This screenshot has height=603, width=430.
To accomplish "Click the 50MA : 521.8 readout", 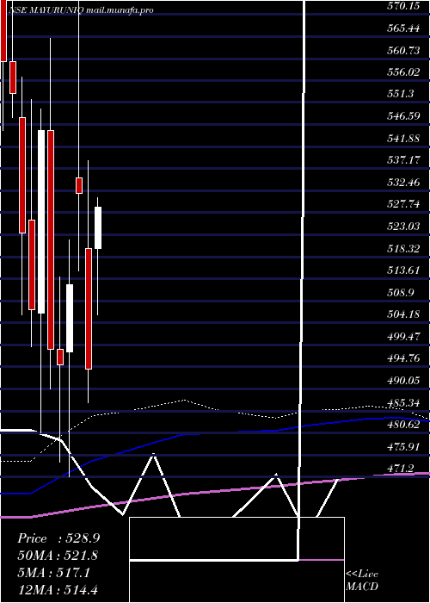I will (58, 556).
